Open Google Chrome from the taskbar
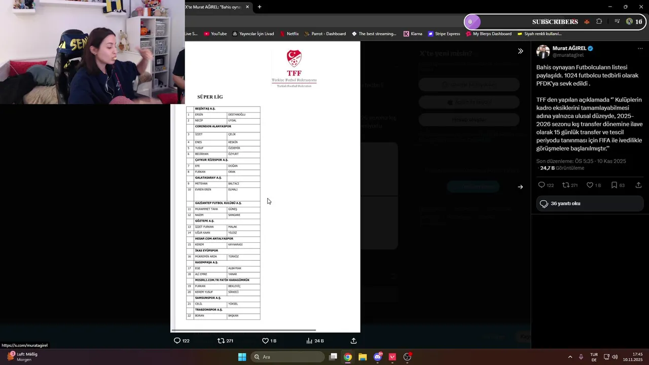The height and width of the screenshot is (365, 649). 348,357
